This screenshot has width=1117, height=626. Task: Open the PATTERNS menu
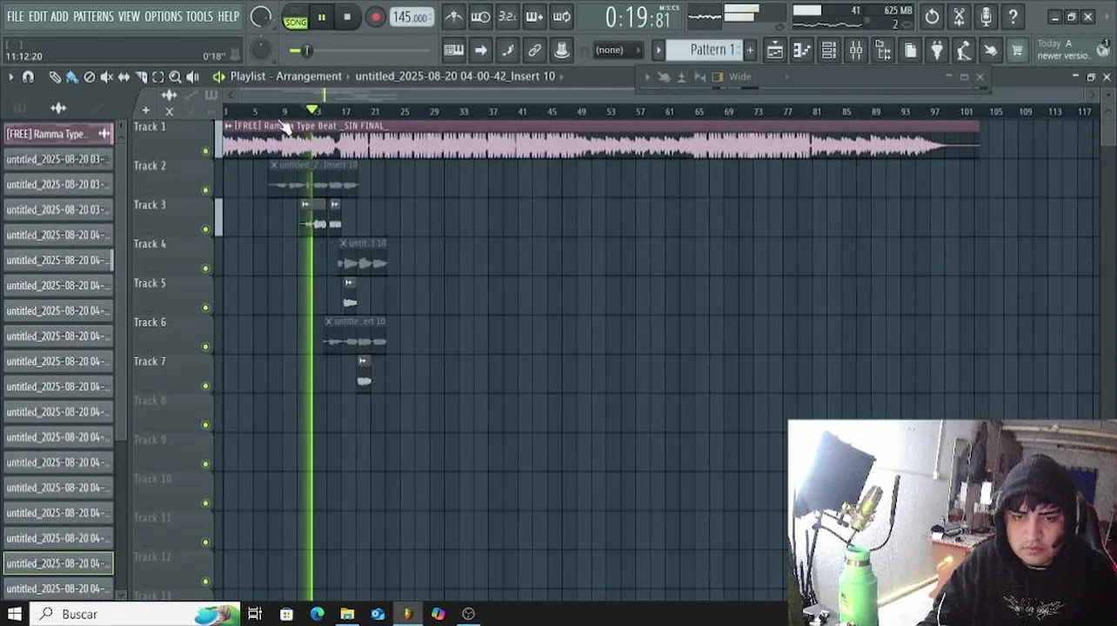93,17
